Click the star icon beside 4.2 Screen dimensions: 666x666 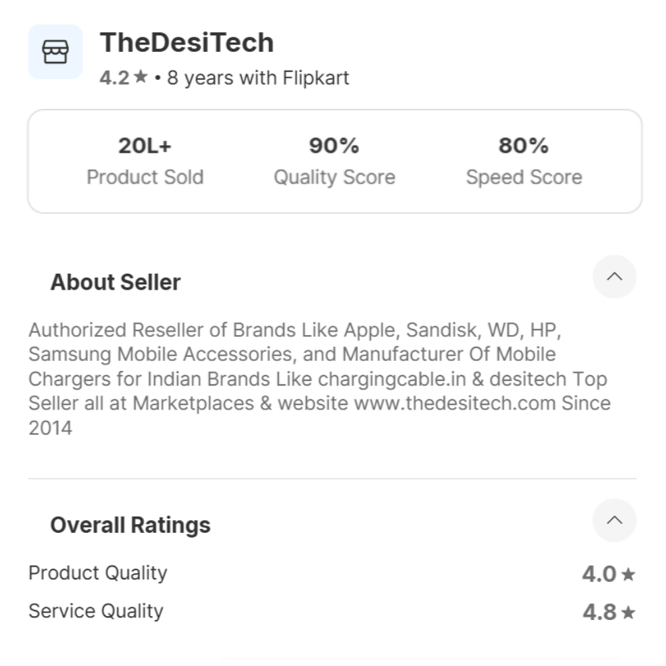(x=140, y=77)
